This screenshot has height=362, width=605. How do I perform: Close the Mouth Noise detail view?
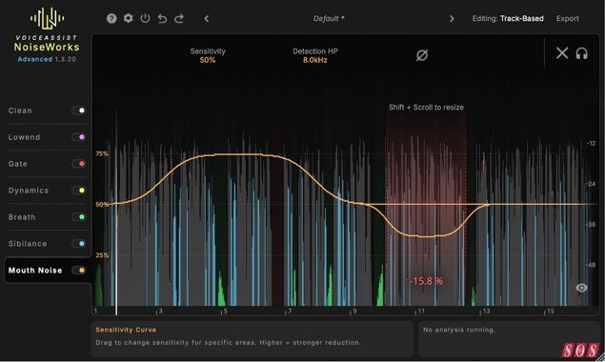pyautogui.click(x=562, y=53)
